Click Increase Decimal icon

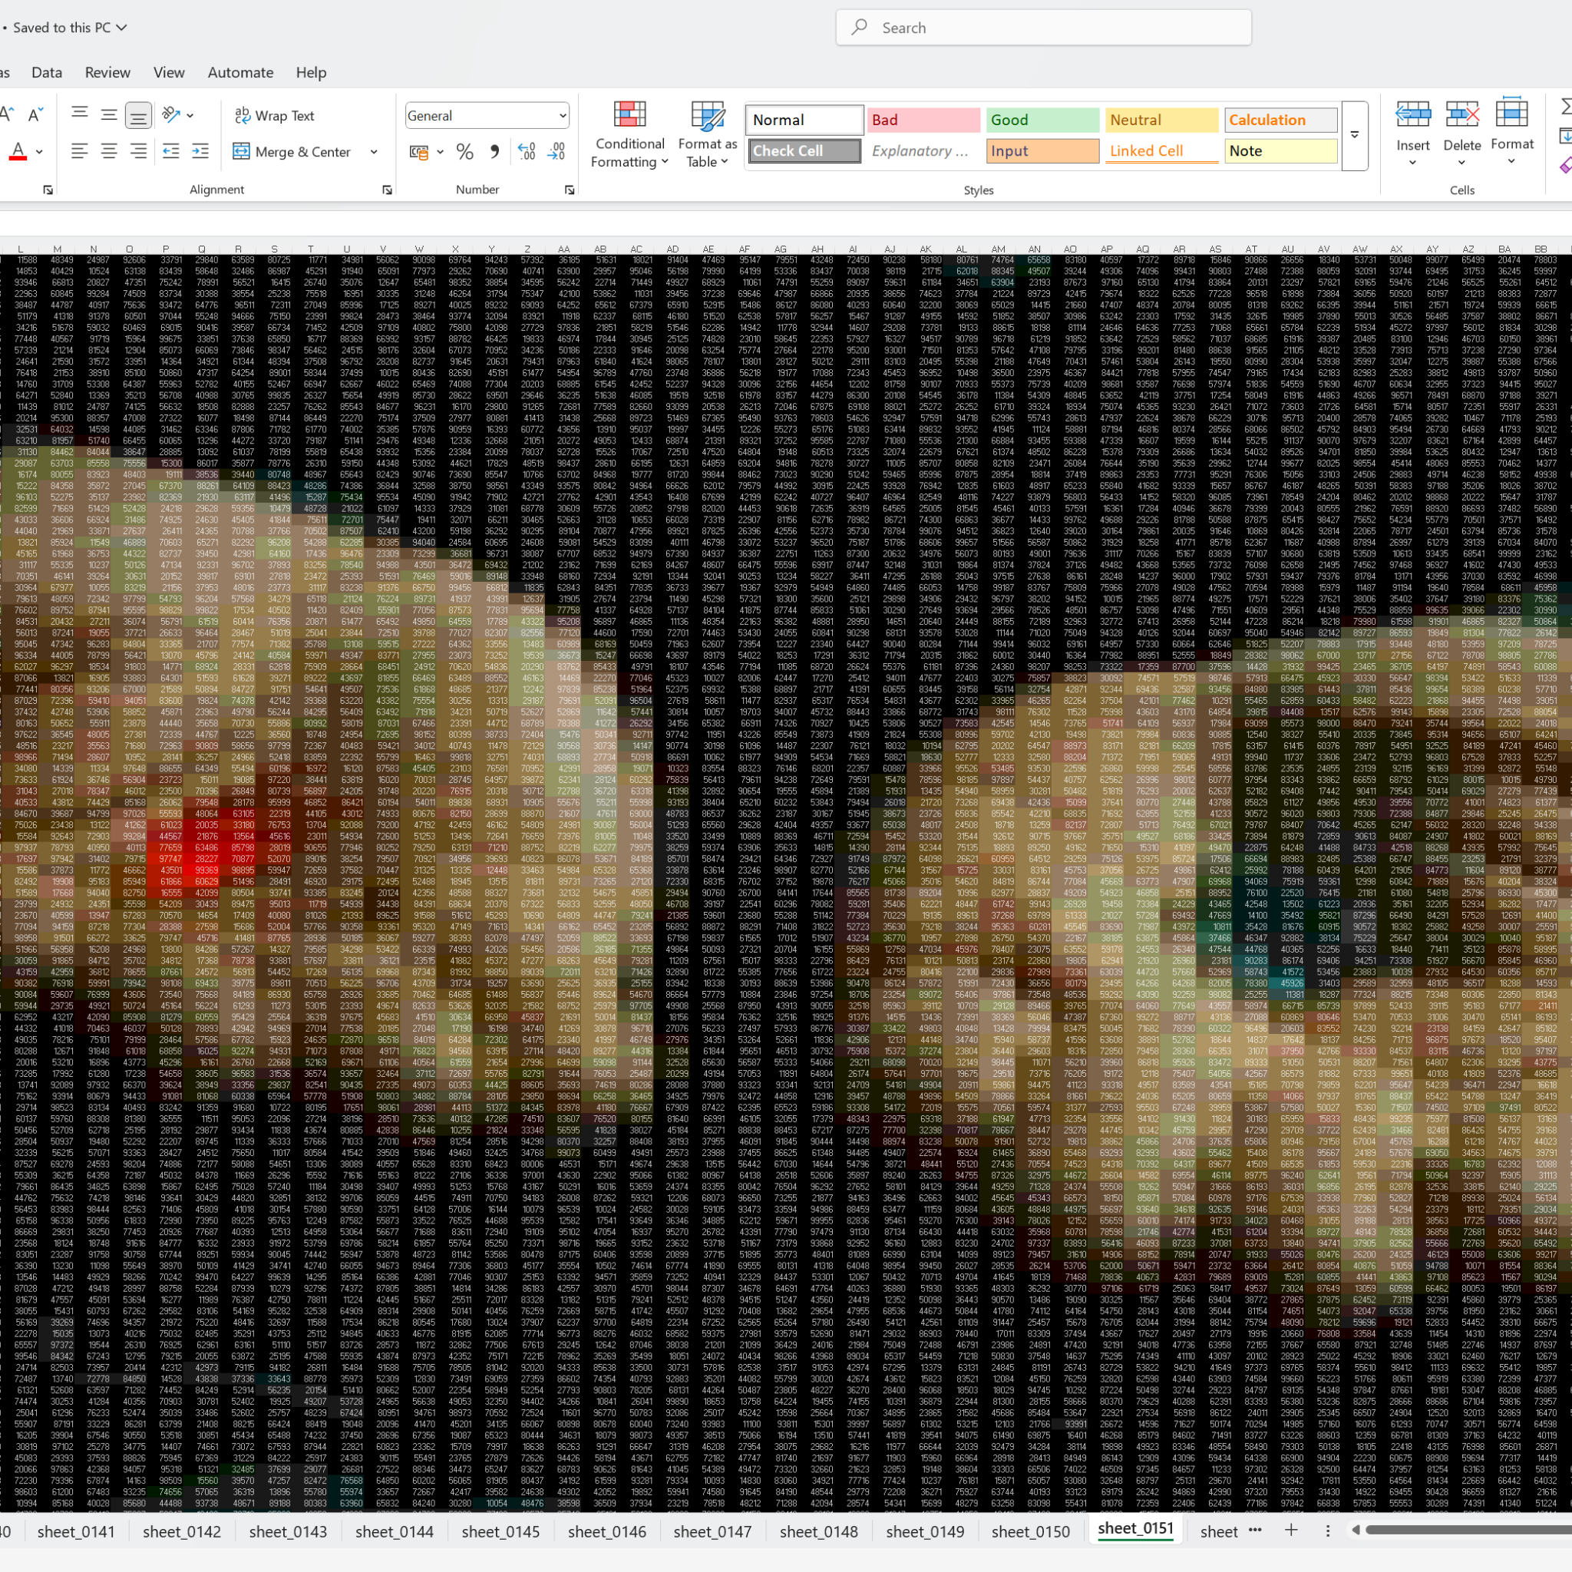point(527,151)
